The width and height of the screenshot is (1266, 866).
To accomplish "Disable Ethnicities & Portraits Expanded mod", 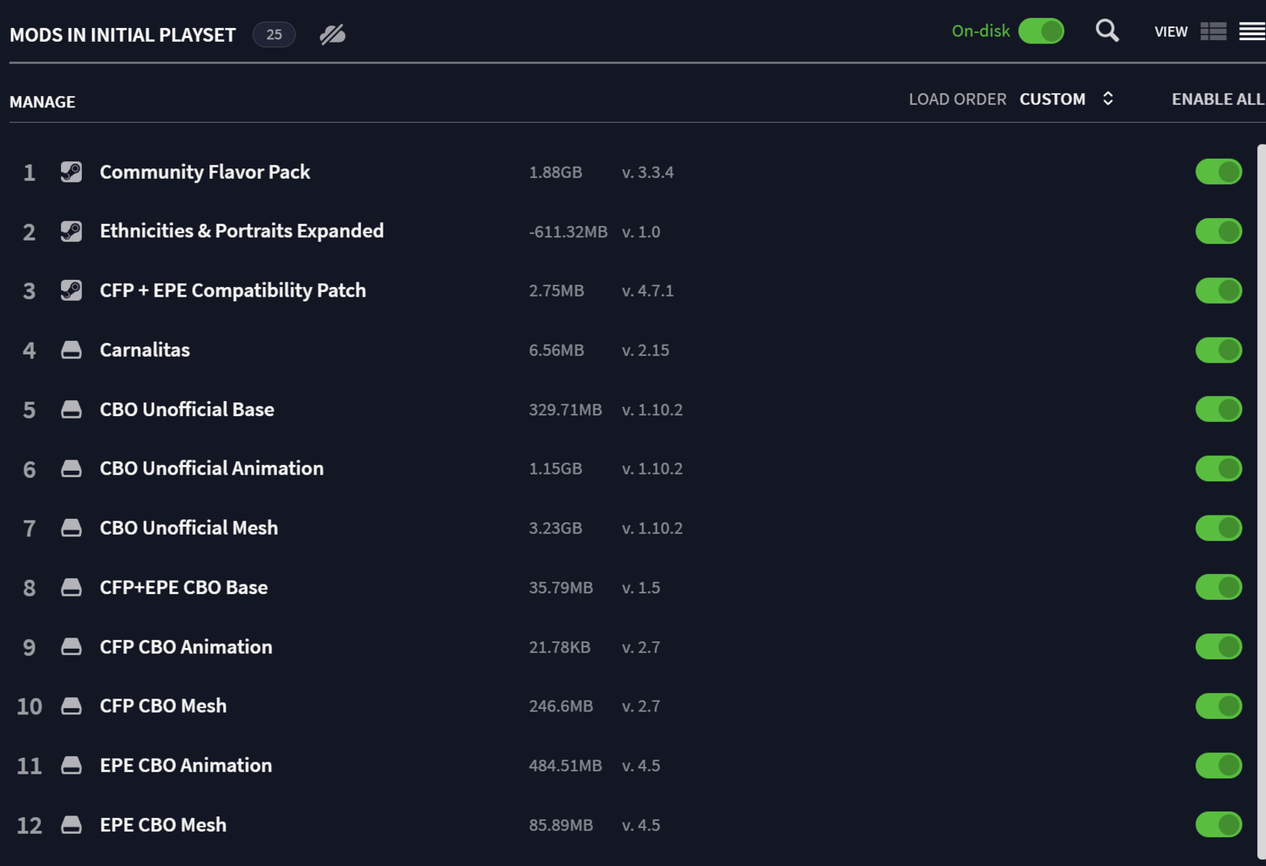I will [x=1219, y=231].
